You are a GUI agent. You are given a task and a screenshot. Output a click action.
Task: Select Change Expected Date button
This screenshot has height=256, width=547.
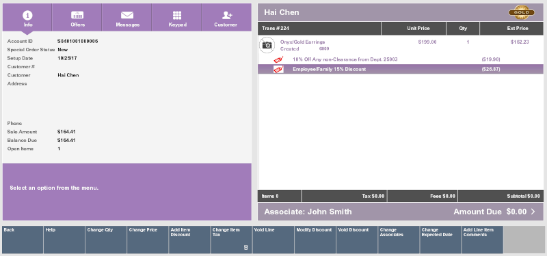[x=441, y=240]
